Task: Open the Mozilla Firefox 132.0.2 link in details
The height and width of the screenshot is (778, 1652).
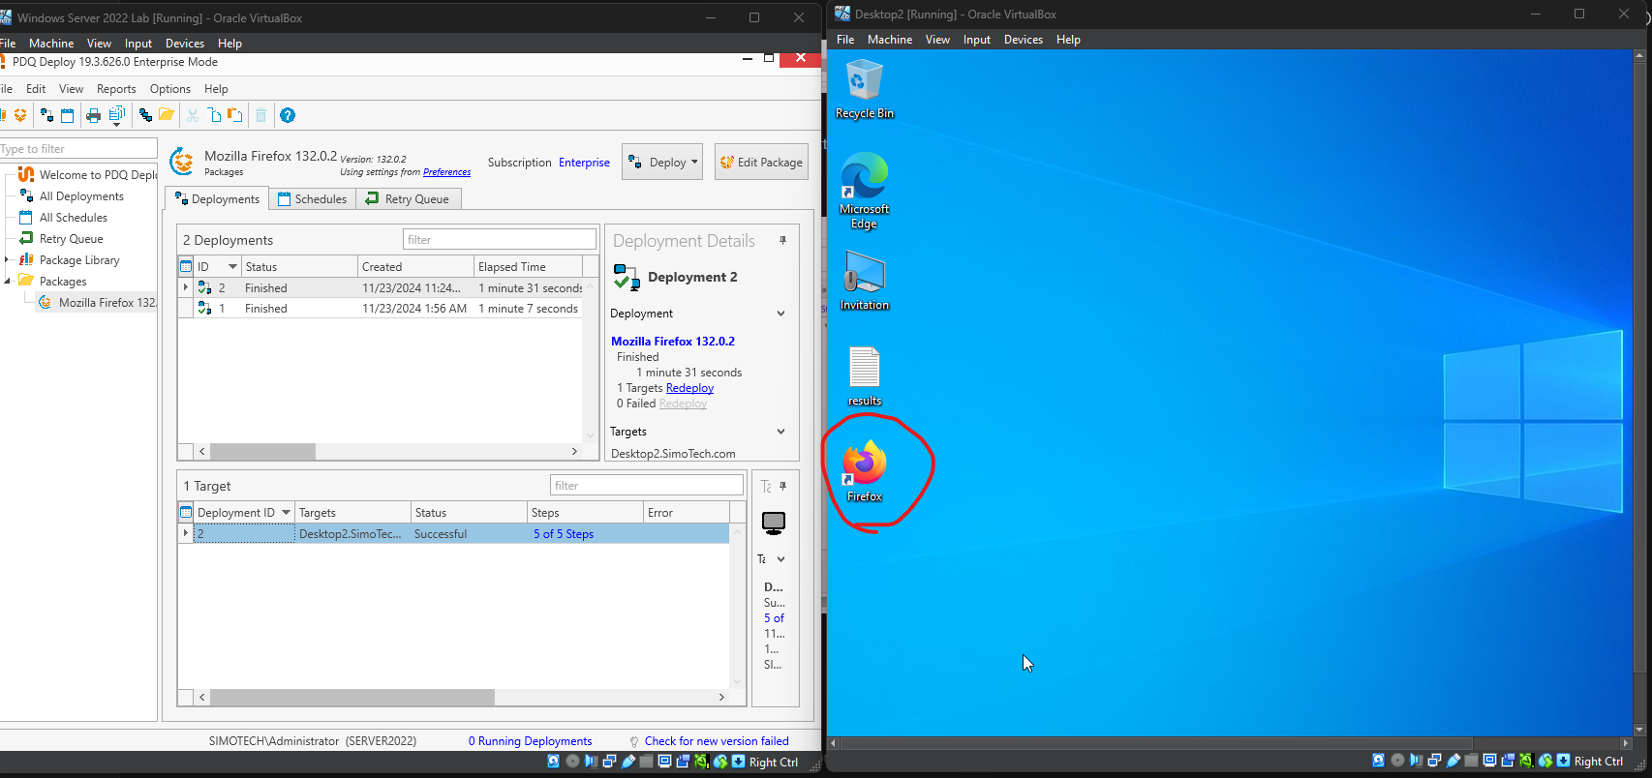Action: [673, 342]
